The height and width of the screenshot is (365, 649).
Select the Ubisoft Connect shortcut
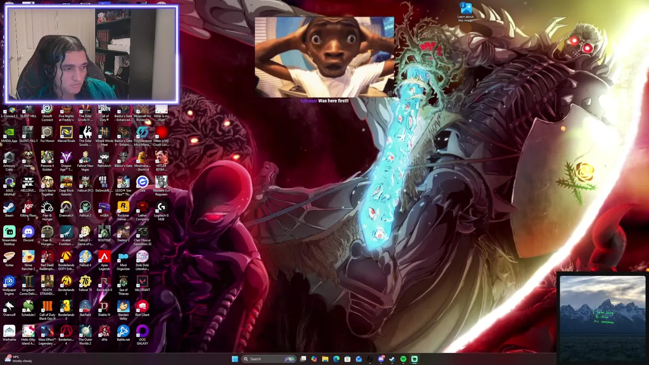coord(47,113)
